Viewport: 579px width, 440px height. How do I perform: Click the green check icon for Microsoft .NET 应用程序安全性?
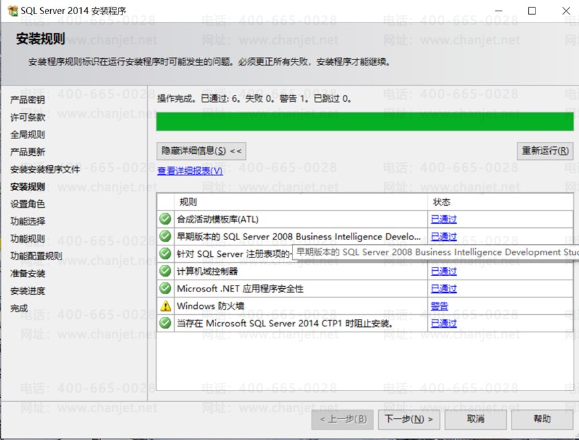165,288
